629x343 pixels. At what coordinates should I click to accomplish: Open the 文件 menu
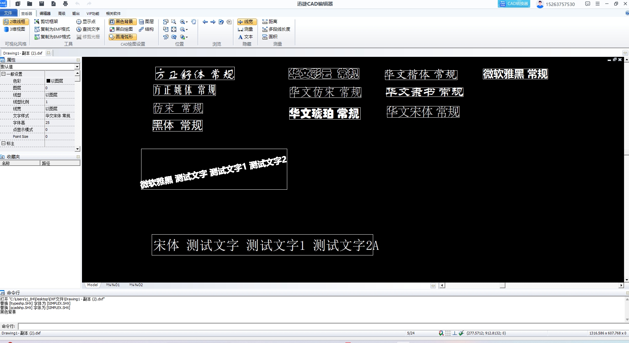[8, 13]
